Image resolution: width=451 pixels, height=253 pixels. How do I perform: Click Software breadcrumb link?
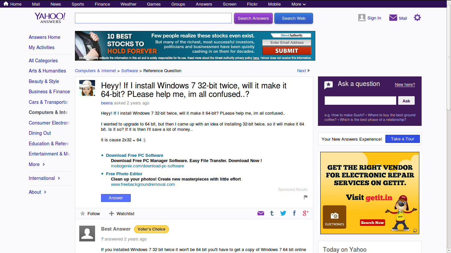(x=129, y=71)
